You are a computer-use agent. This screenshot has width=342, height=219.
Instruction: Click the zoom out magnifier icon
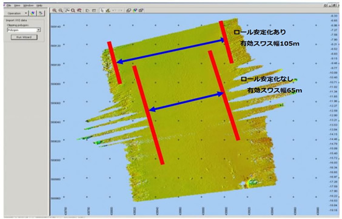point(61,10)
